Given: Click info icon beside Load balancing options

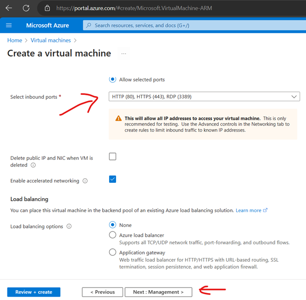Looking at the screenshot, I should [69, 226].
